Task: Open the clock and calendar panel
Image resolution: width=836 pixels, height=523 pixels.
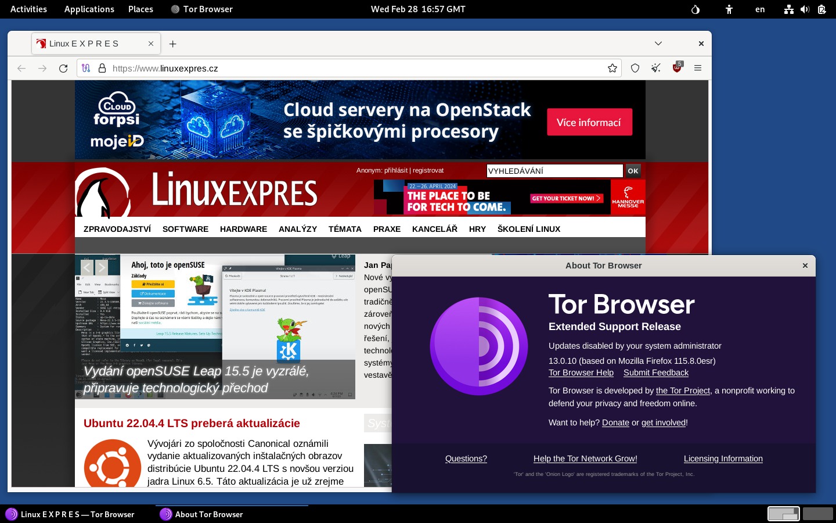Action: [418, 9]
